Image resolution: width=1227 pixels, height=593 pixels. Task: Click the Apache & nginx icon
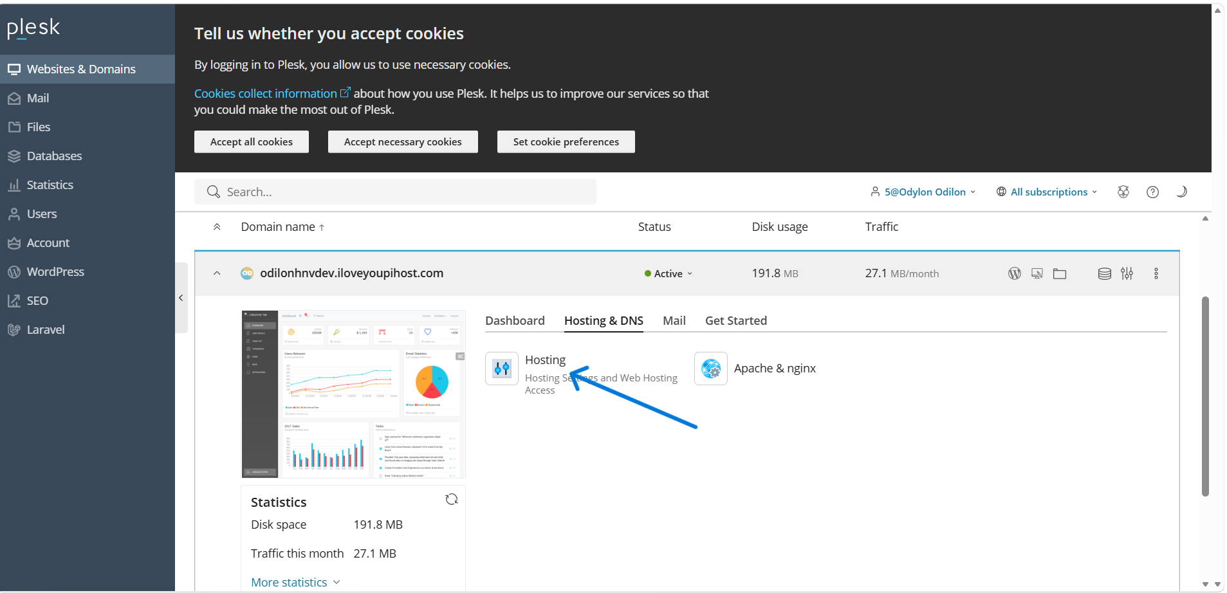pos(711,369)
